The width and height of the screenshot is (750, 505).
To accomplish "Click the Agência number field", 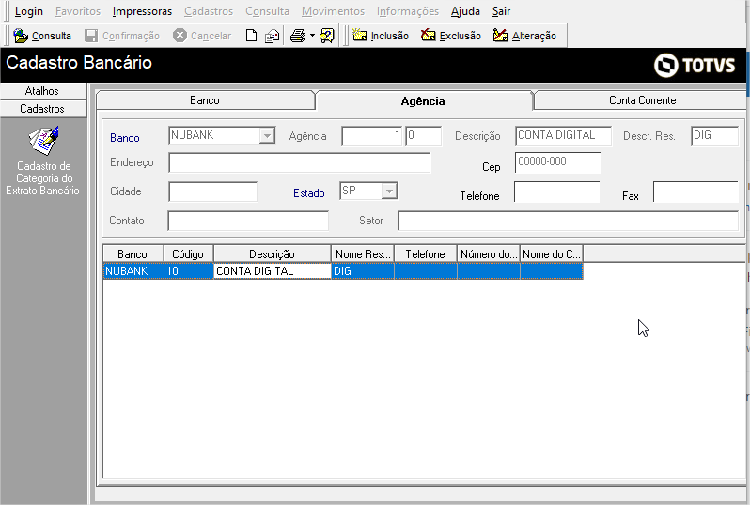I will (x=371, y=136).
